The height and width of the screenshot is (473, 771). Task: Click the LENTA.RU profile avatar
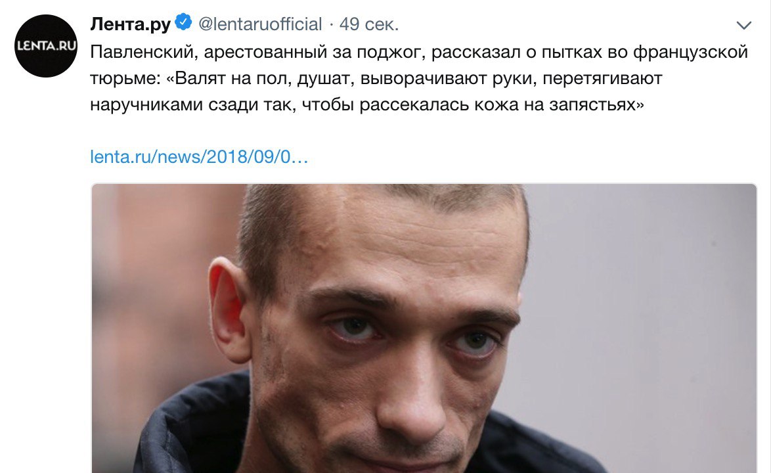[46, 46]
